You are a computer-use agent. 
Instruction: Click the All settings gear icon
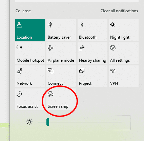pos(113,48)
